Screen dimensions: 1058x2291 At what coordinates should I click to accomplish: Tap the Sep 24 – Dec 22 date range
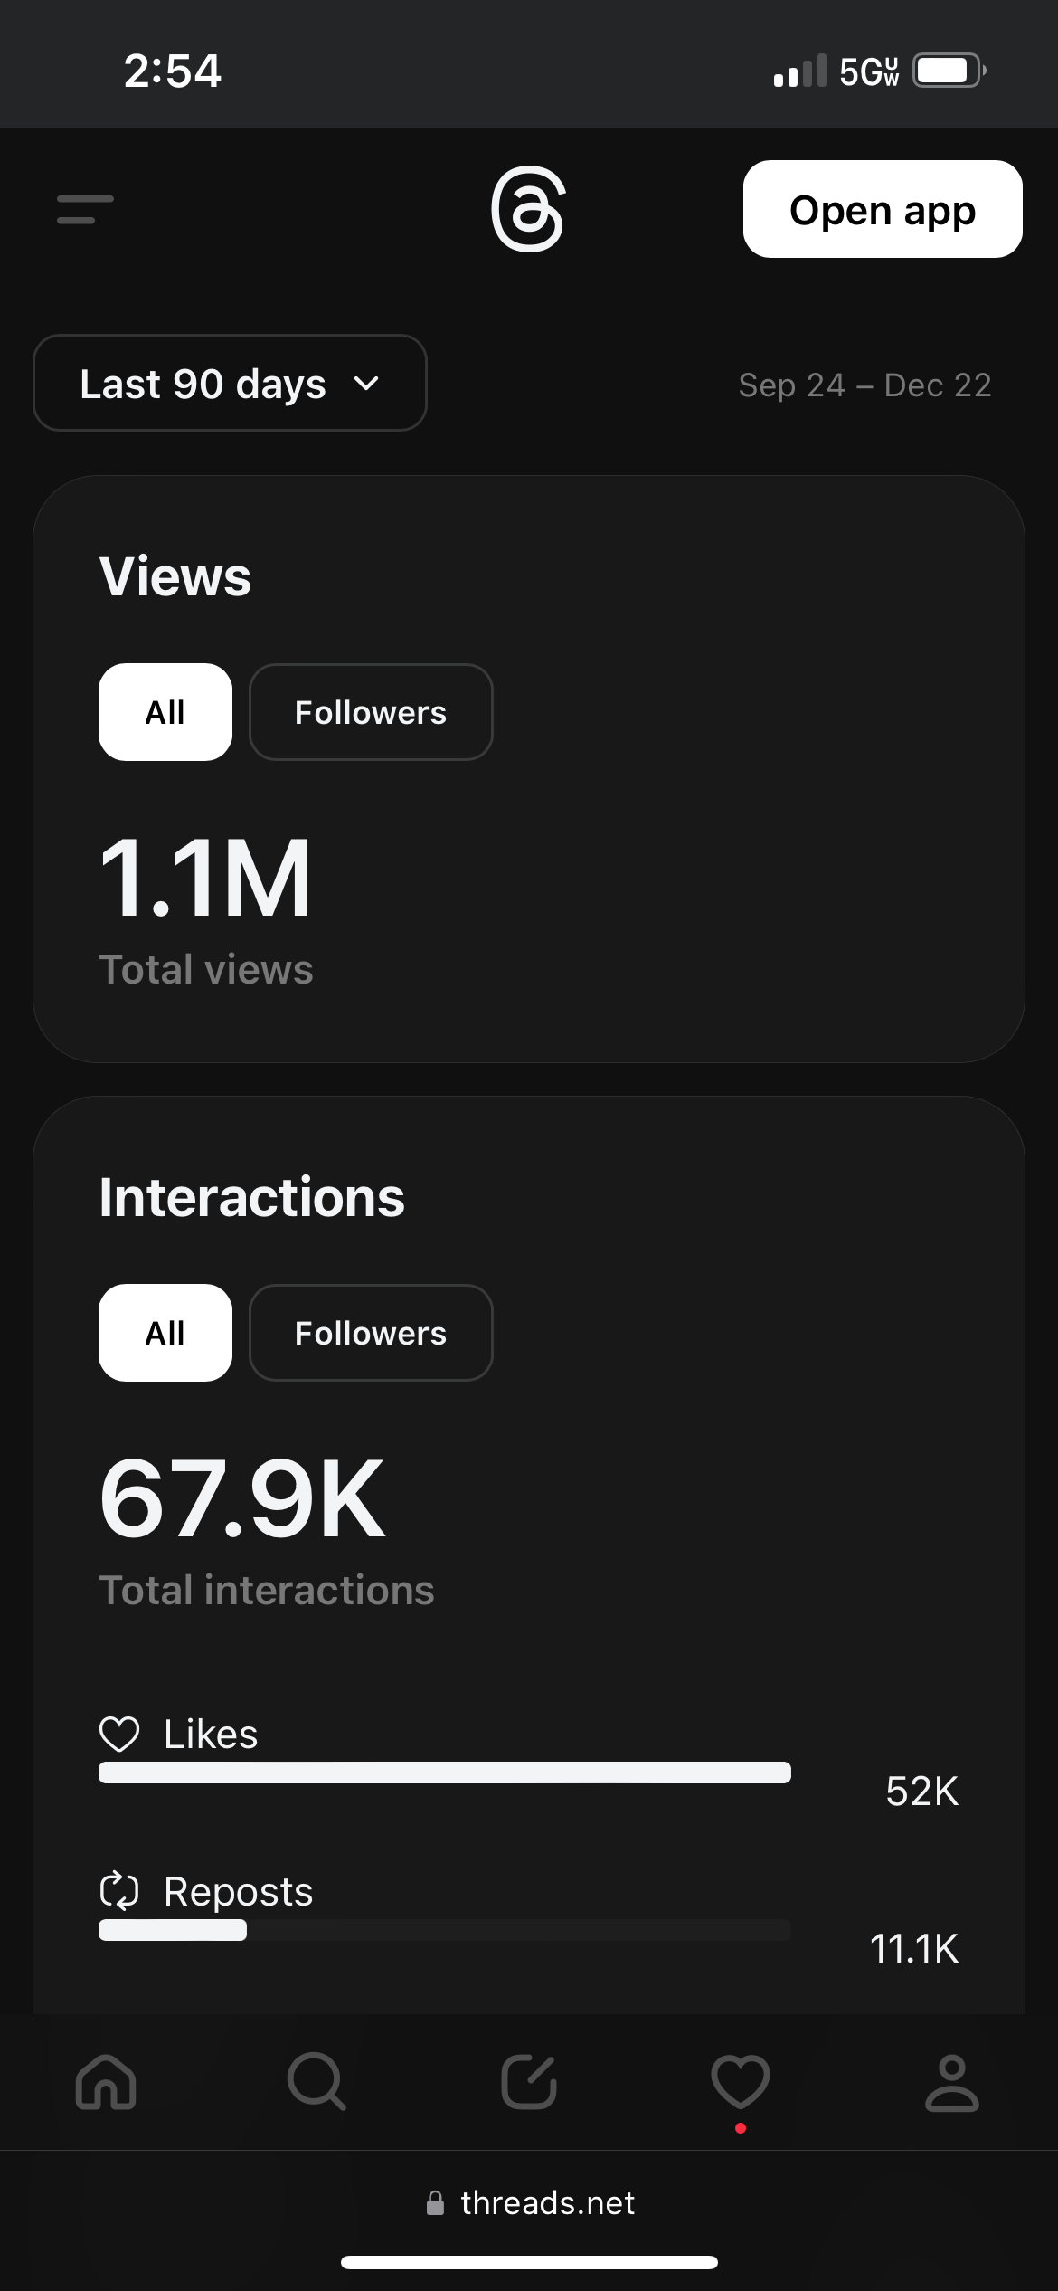[864, 385]
